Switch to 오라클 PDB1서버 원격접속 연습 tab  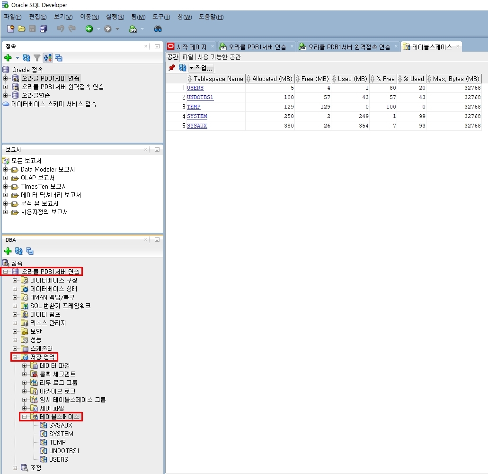[x=348, y=47]
